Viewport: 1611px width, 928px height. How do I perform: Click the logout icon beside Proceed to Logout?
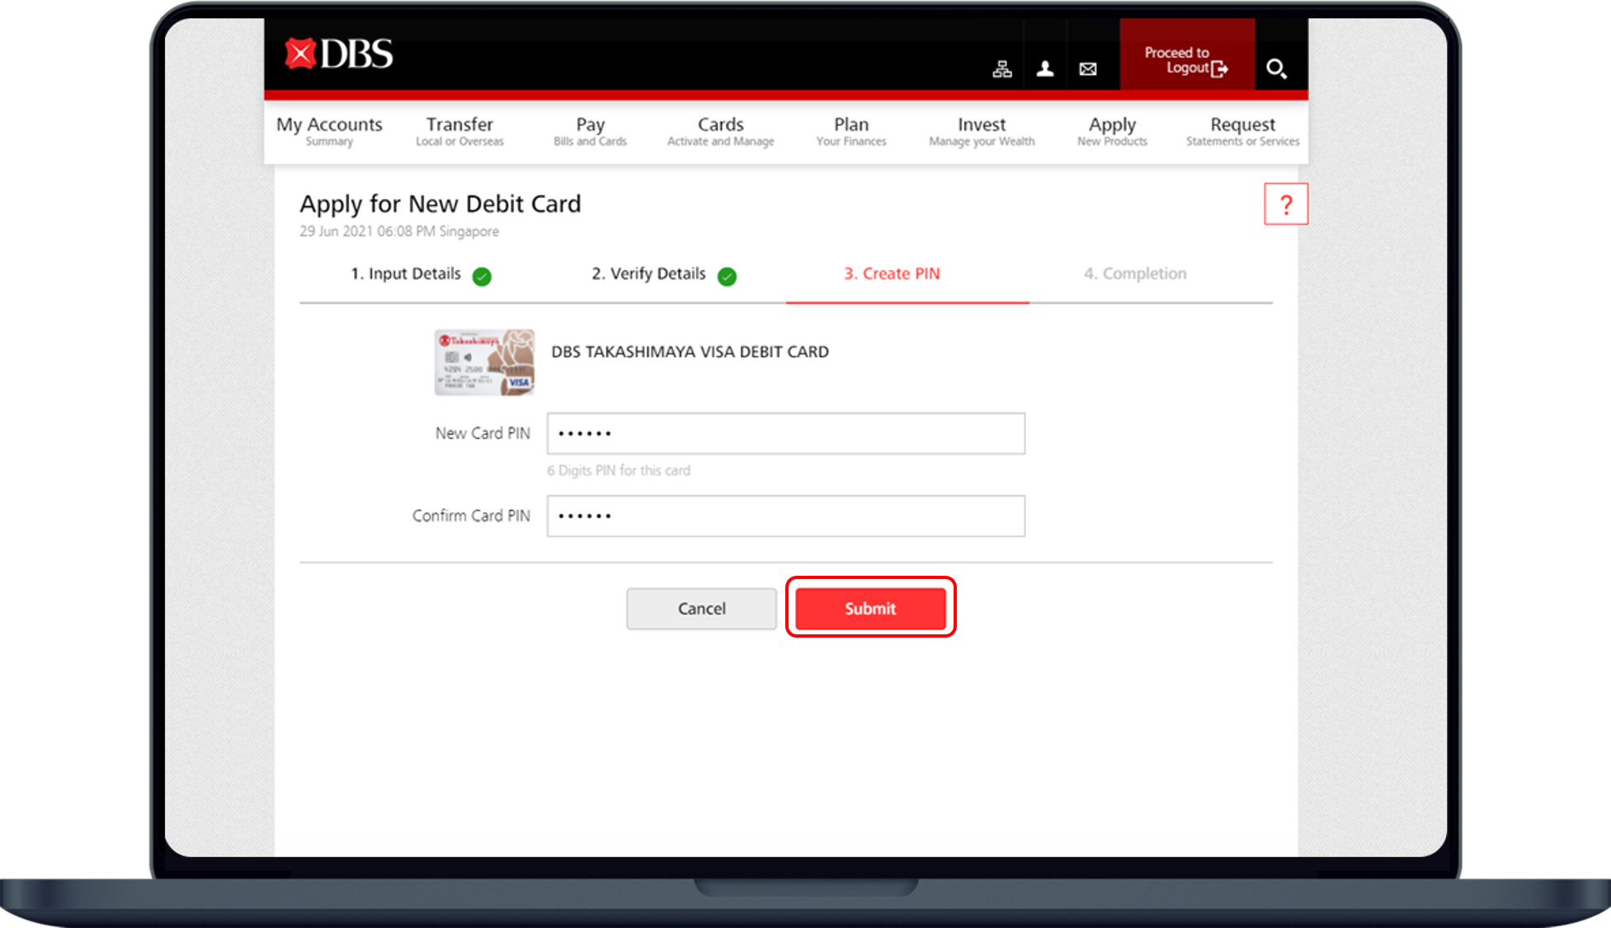tap(1219, 69)
